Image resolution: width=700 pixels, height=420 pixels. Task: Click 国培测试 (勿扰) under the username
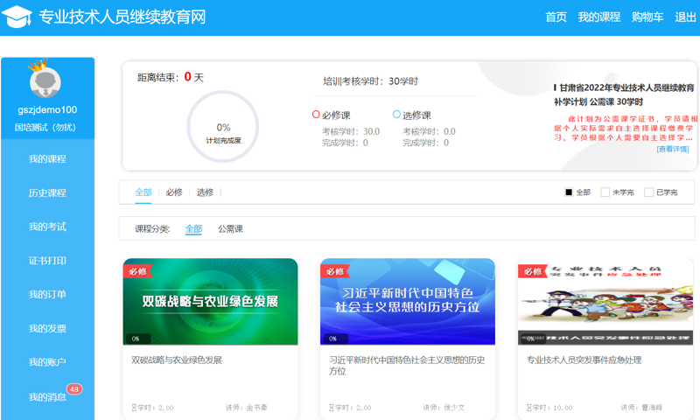[x=45, y=128]
